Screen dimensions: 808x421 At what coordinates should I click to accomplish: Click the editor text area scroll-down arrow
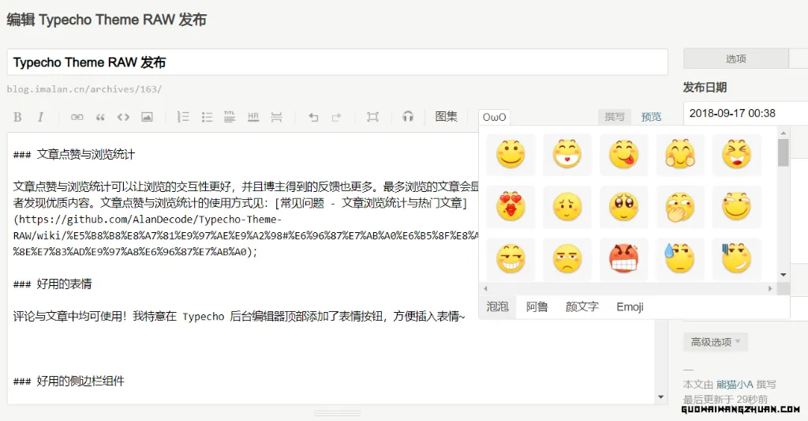tap(660, 397)
